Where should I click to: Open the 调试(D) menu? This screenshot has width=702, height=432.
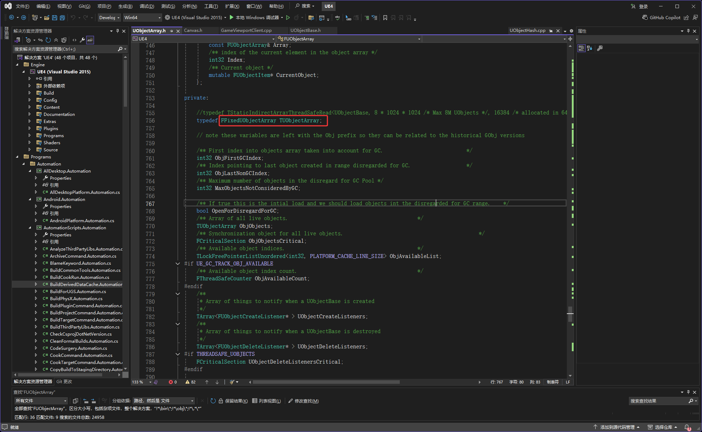click(147, 6)
